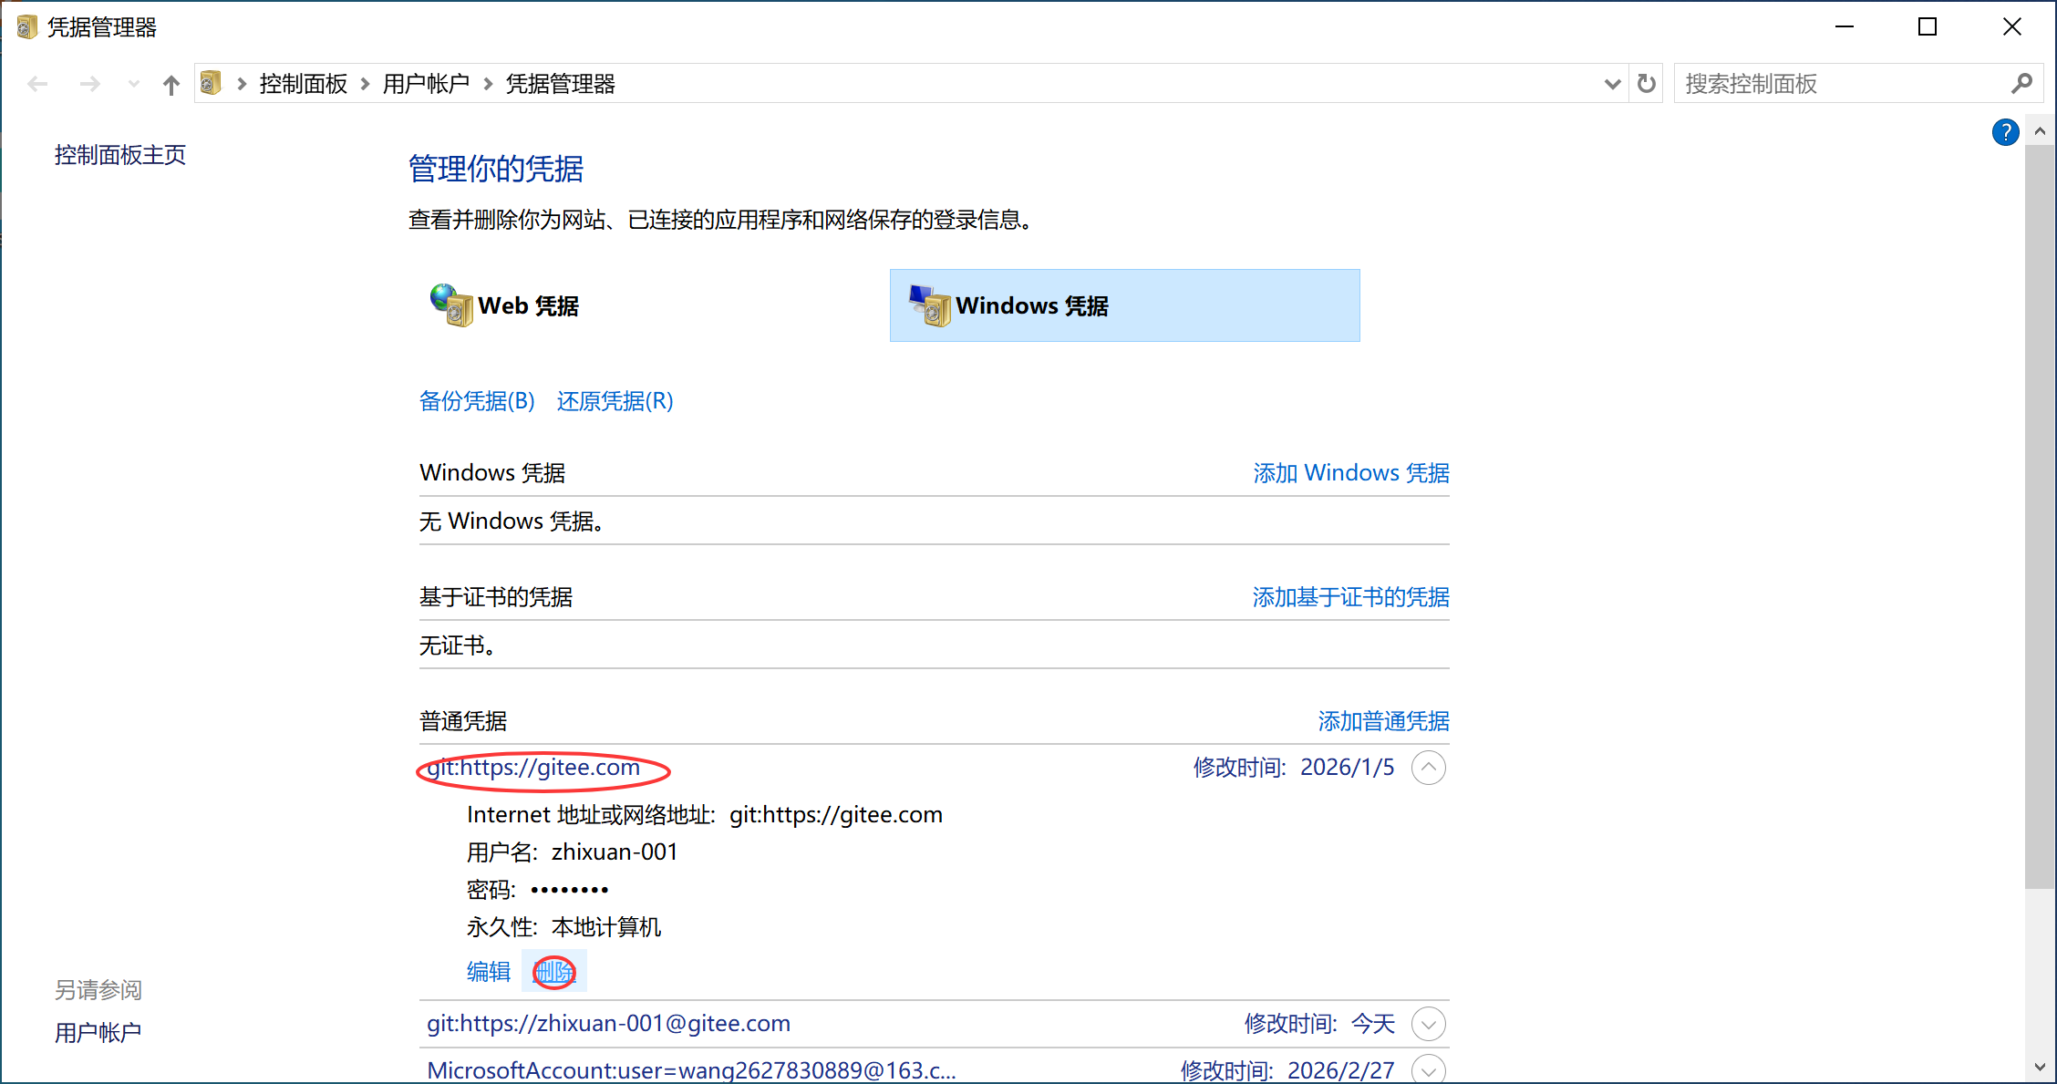The image size is (2057, 1084).
Task: Click 添加 Windows 凭据 link
Action: tap(1350, 473)
